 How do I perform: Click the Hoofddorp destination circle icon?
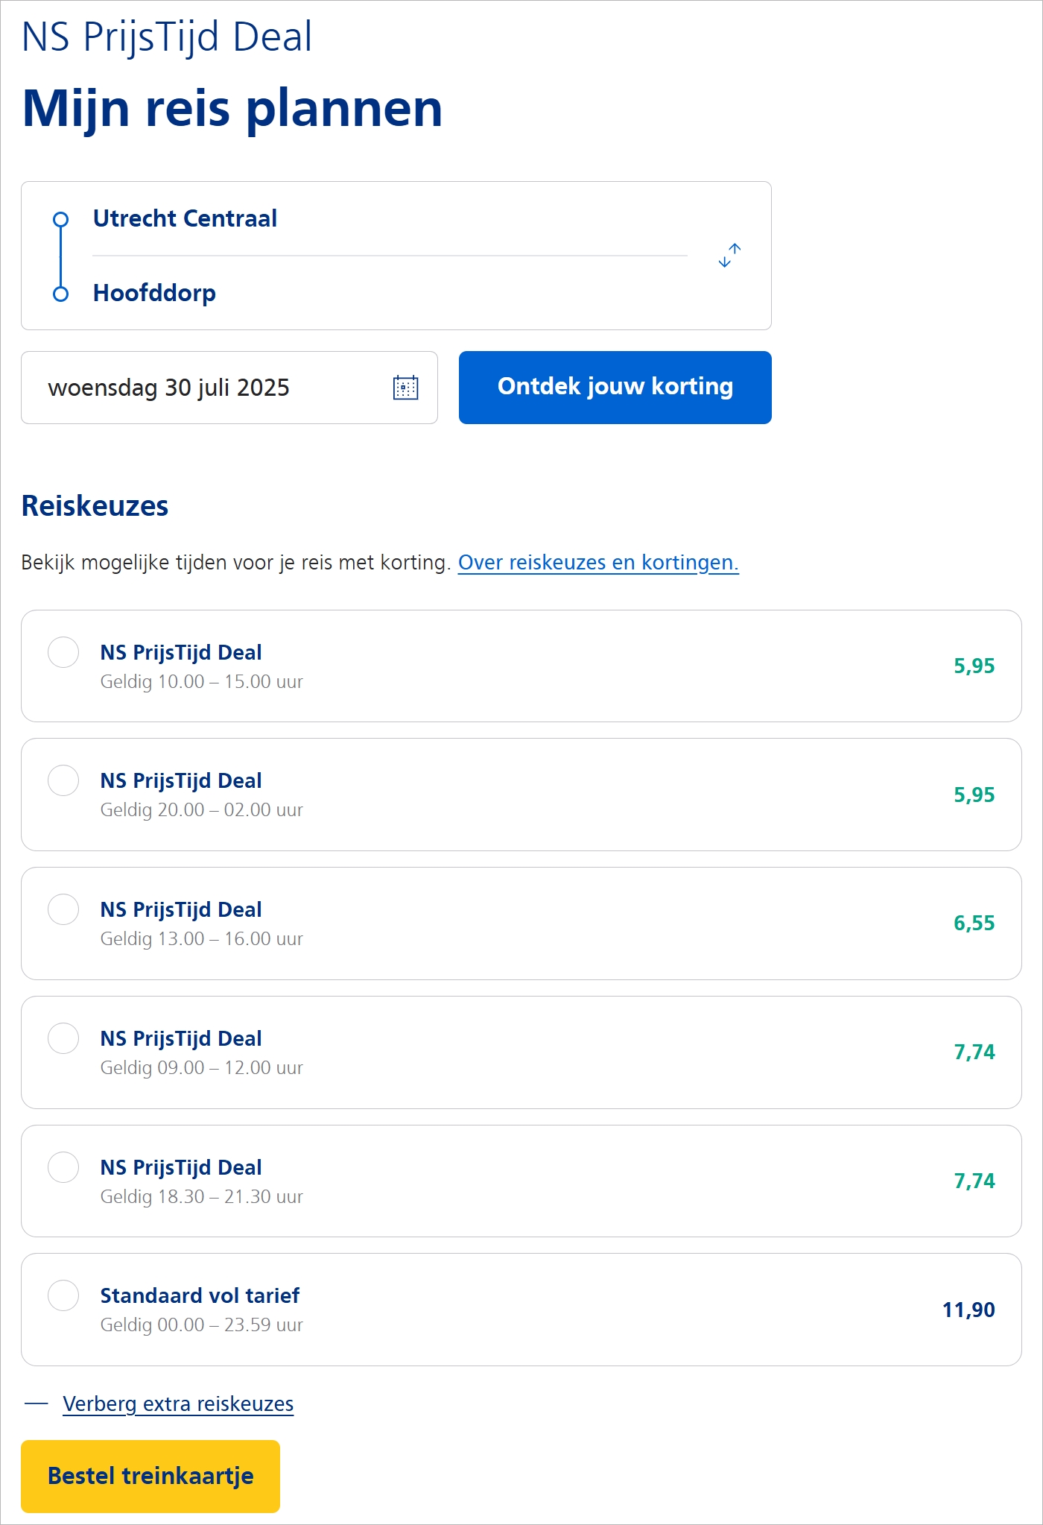click(x=61, y=294)
